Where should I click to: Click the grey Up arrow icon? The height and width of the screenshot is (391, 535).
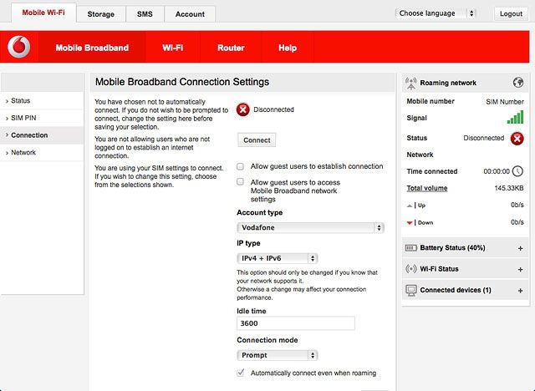(x=410, y=206)
